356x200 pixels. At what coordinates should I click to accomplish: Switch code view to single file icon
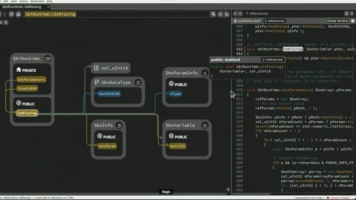352,13
